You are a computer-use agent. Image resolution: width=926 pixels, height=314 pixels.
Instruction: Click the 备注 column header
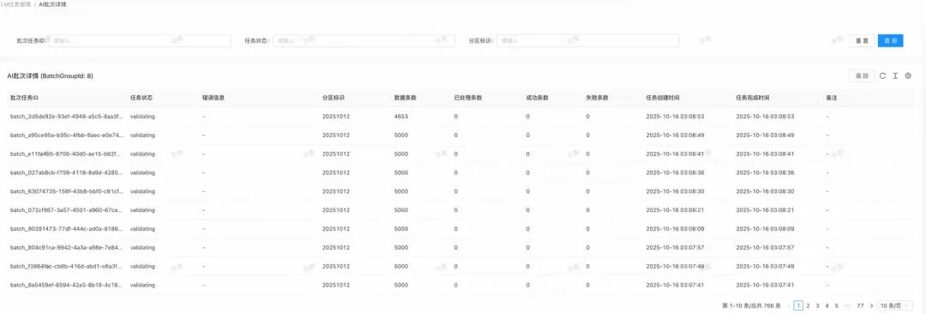(x=832, y=98)
